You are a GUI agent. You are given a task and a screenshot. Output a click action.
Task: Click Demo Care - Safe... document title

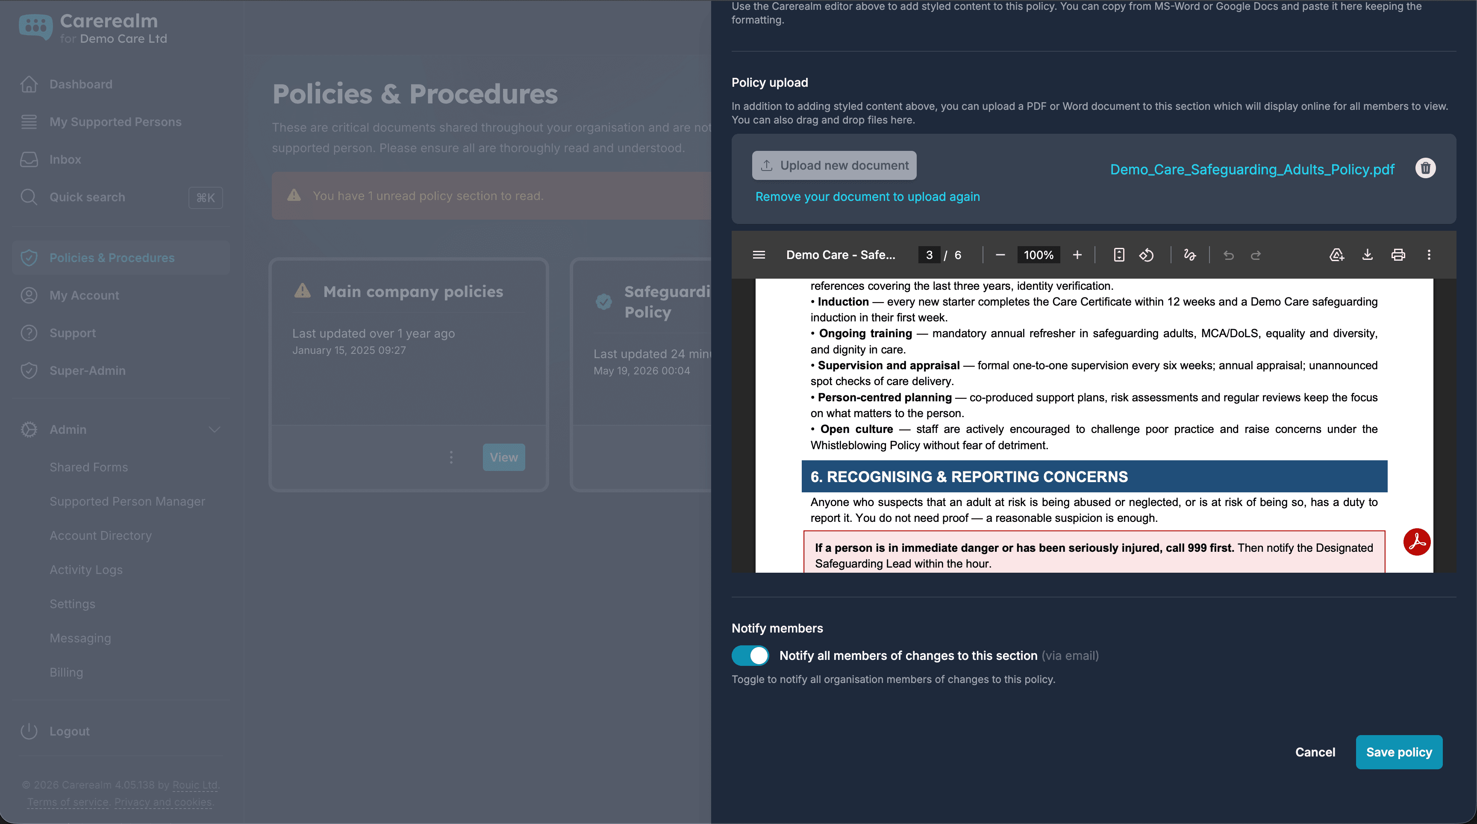pos(840,255)
